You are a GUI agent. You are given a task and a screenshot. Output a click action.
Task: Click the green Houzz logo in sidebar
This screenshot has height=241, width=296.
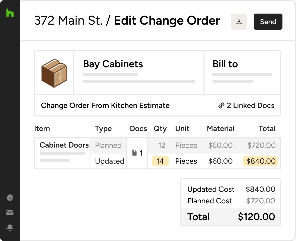click(10, 13)
